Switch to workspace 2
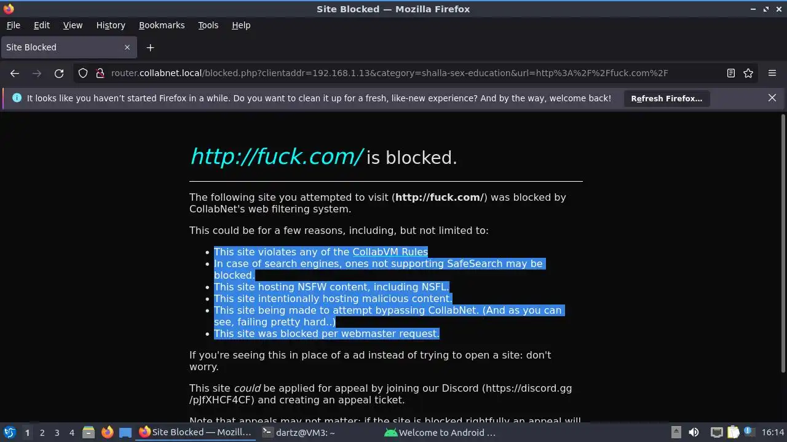787x442 pixels. coord(42,433)
